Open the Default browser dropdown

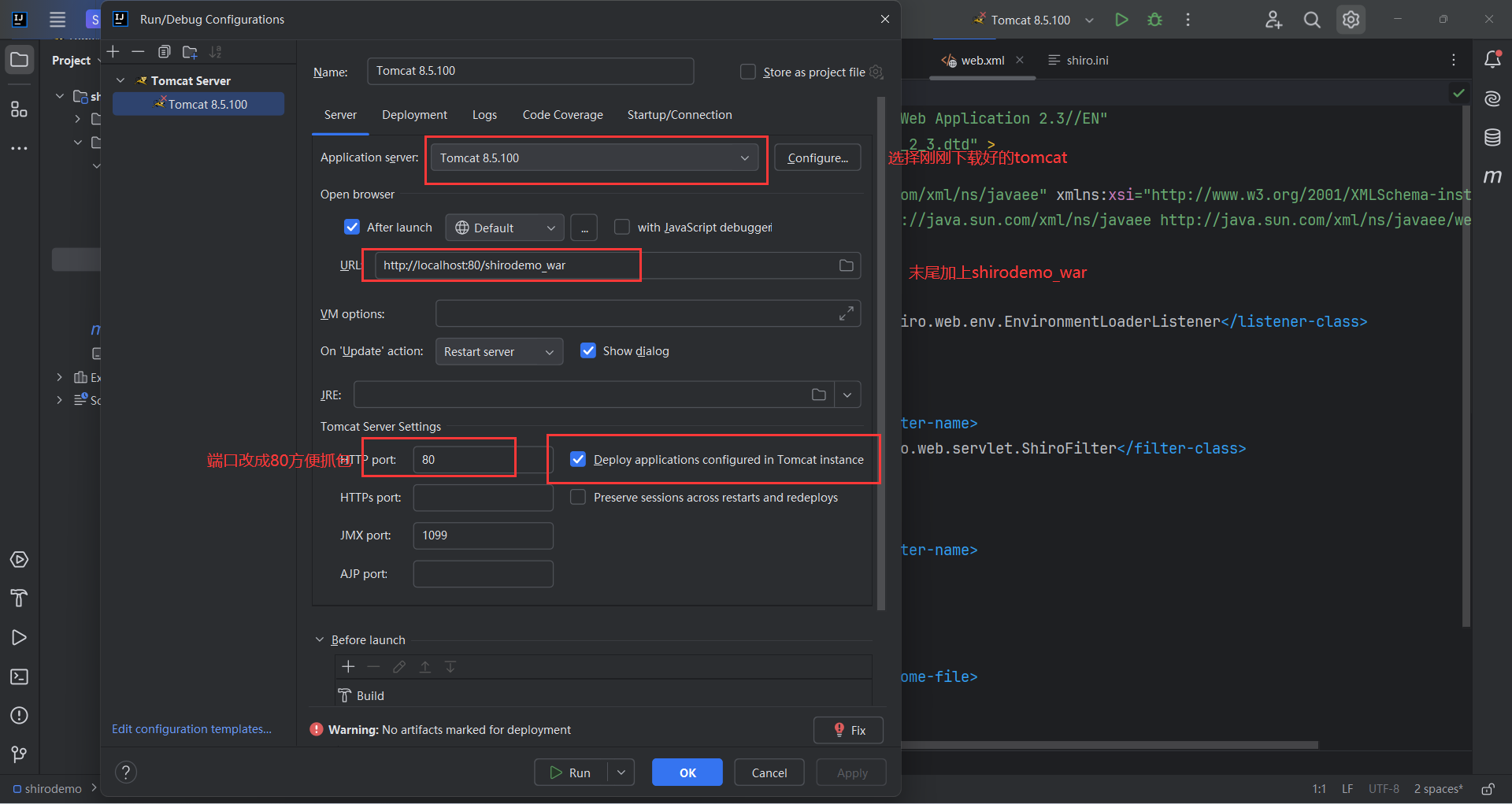[505, 228]
